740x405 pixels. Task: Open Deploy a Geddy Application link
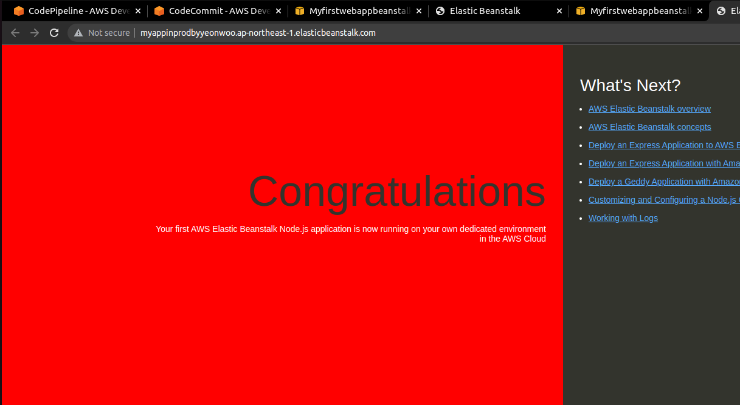pyautogui.click(x=664, y=182)
